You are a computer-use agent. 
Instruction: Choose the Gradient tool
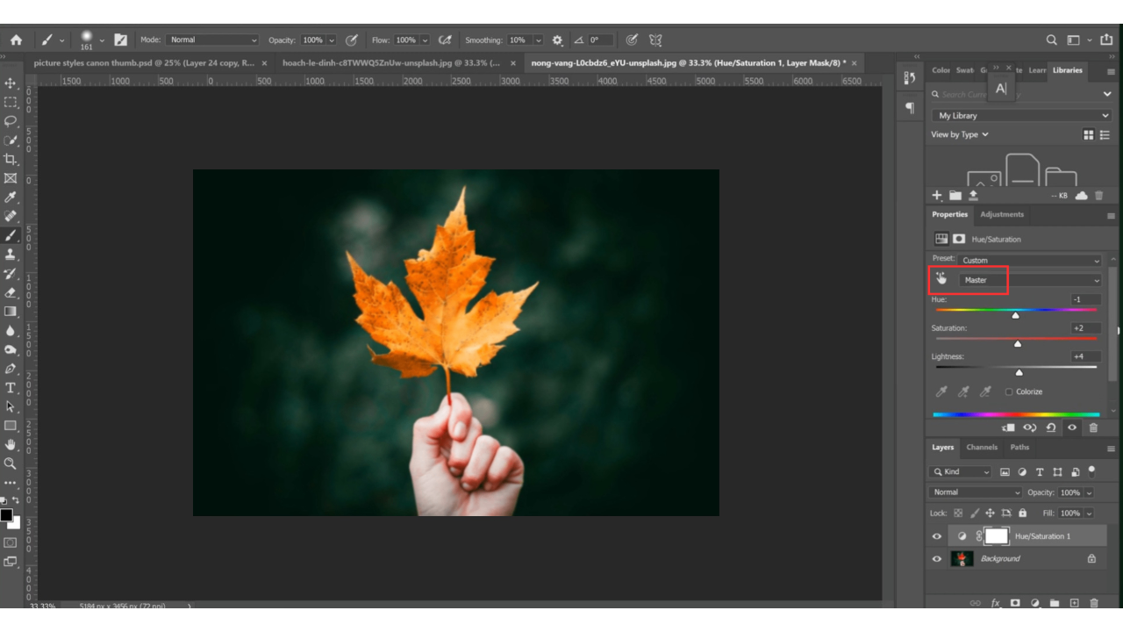[11, 312]
